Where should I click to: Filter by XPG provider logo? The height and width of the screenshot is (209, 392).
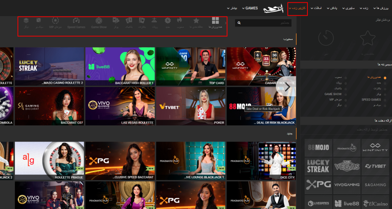[x=318, y=185]
